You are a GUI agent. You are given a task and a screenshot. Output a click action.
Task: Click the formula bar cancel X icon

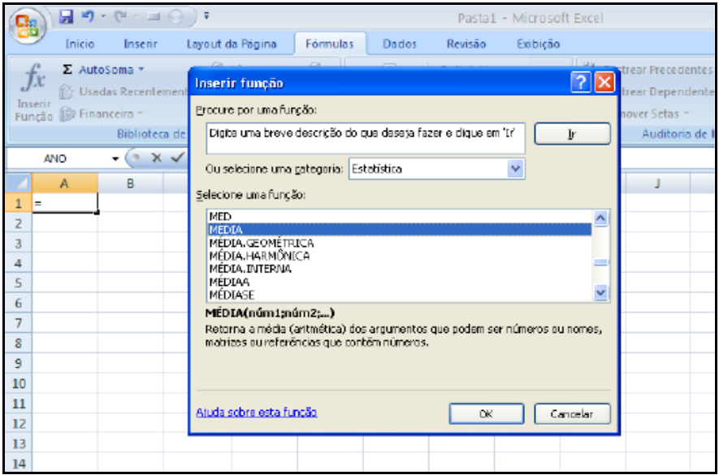pos(157,158)
